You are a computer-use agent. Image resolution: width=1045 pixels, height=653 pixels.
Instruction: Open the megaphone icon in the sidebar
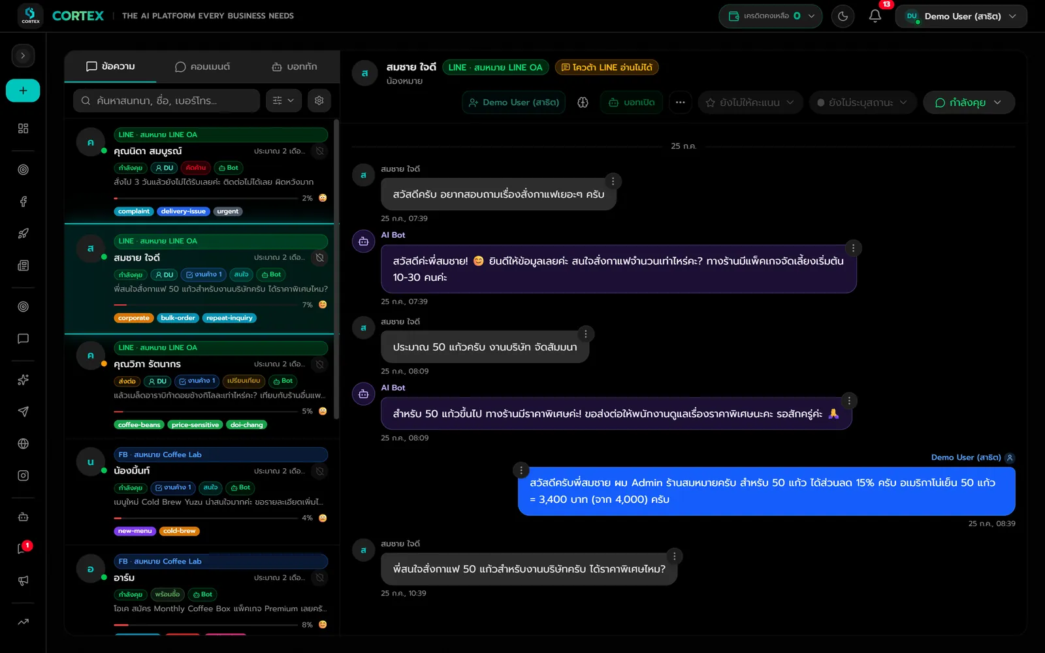pyautogui.click(x=23, y=581)
